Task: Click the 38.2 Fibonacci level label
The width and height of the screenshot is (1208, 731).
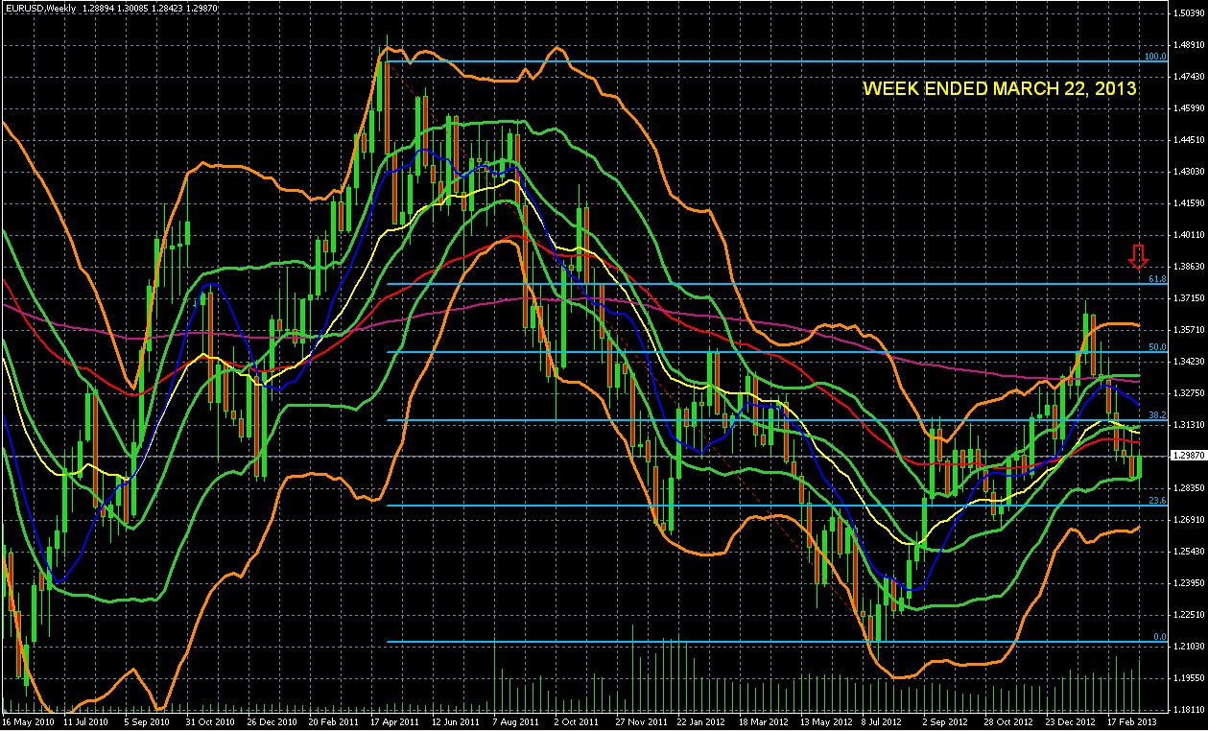Action: tap(1156, 415)
